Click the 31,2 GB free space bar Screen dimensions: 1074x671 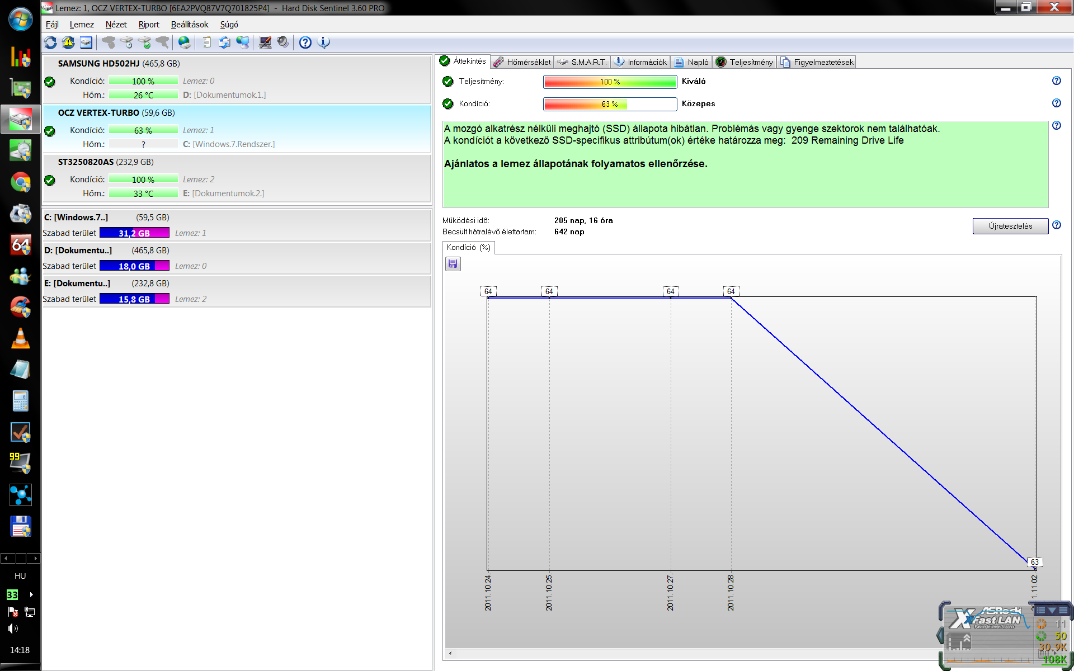point(134,233)
